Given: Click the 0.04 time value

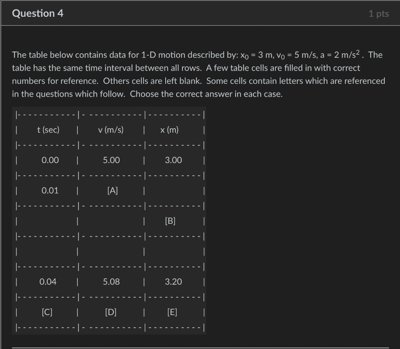Looking at the screenshot, I should tap(49, 282).
